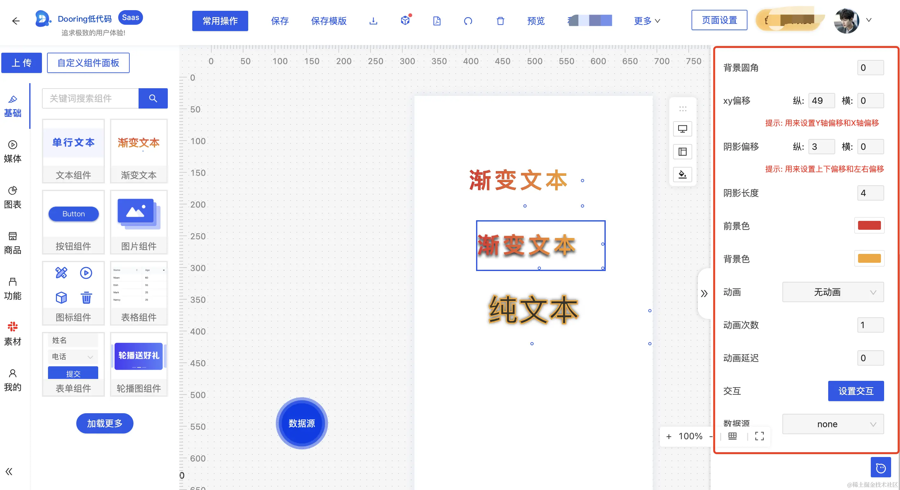Select the 表格组件 component card
Screen dimensions: 900x490
[x=139, y=294]
